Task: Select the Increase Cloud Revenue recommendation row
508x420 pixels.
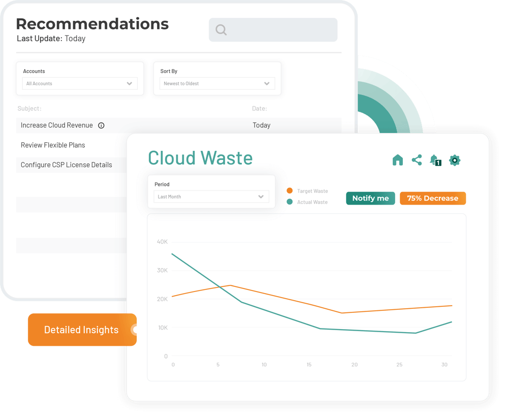Action: 56,125
